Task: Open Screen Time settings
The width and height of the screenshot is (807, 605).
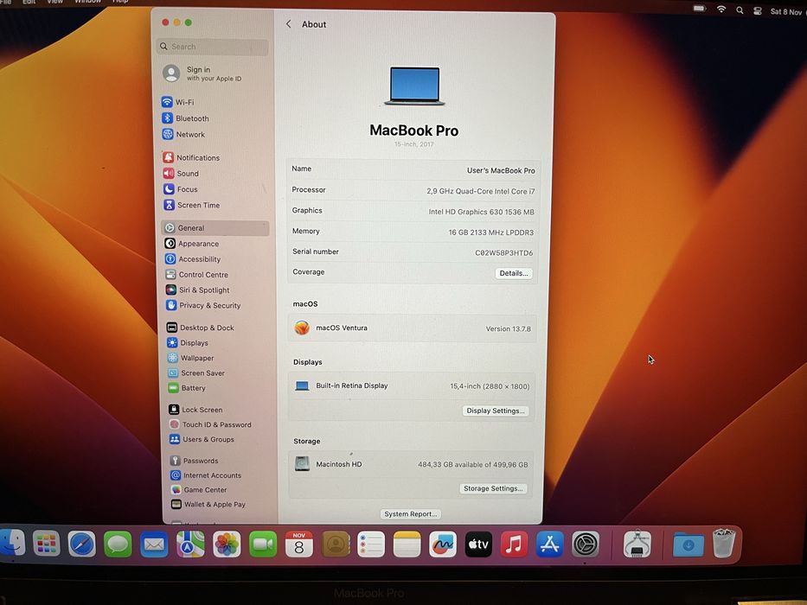Action: point(192,205)
